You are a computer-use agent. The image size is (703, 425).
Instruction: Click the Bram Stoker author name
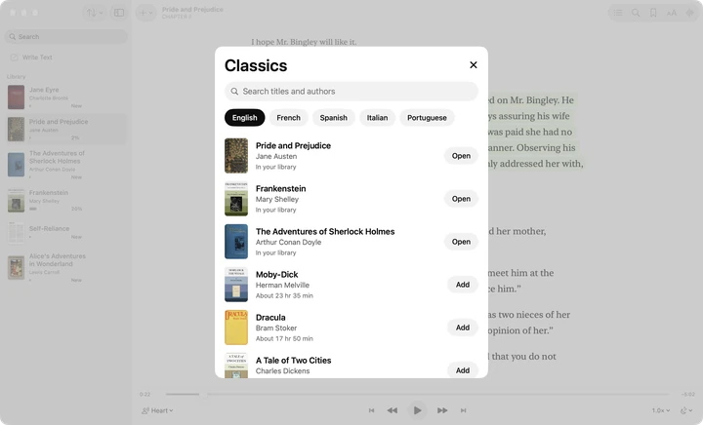tap(276, 328)
